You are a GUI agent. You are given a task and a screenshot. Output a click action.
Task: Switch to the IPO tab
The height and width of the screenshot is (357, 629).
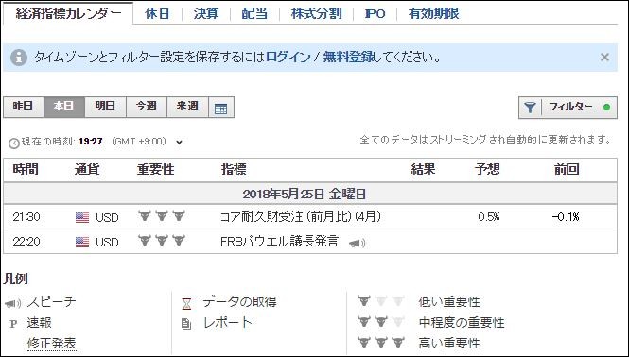pos(376,13)
